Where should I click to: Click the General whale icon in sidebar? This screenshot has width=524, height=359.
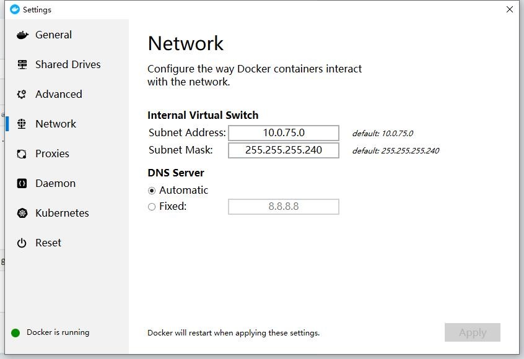tap(22, 35)
